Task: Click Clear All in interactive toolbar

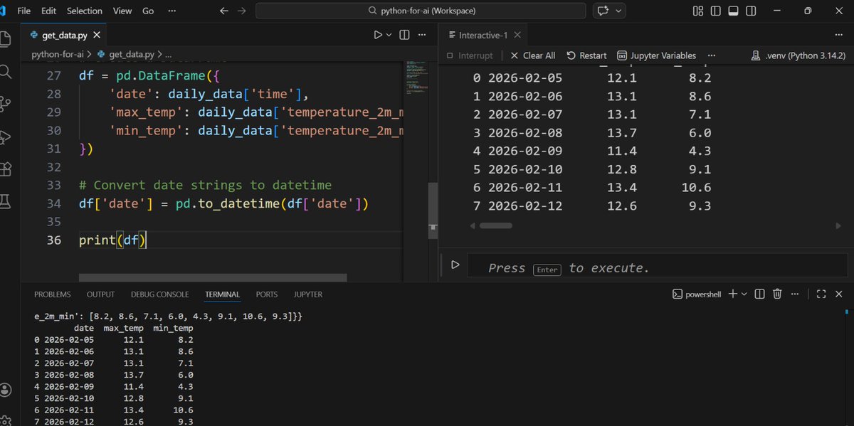Action: pos(532,55)
